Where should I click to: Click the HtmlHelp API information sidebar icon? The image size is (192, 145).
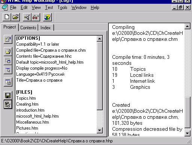tap(8, 70)
